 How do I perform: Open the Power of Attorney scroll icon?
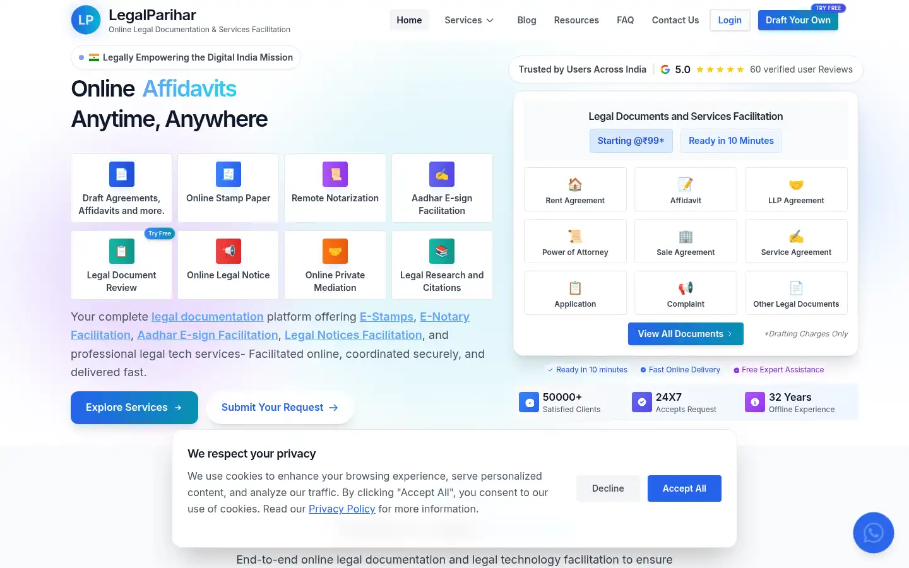pos(575,236)
